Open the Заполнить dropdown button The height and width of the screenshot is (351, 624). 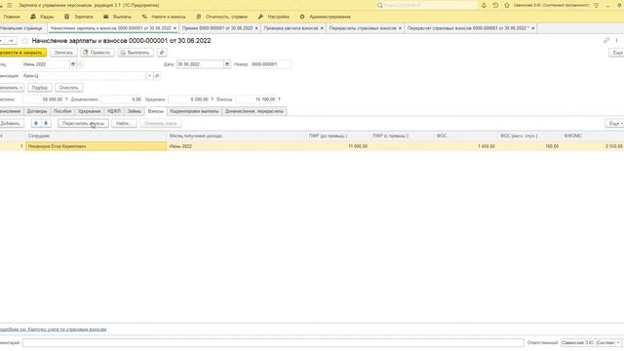11,88
